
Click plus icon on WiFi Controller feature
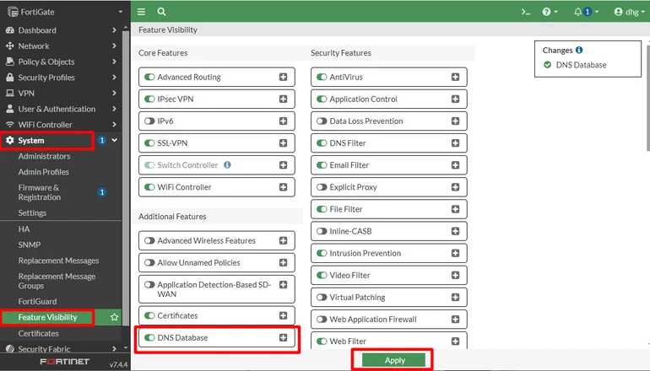pos(283,186)
